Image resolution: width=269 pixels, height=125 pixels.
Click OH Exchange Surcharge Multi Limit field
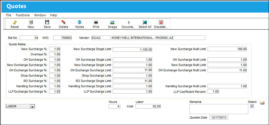point(227,70)
